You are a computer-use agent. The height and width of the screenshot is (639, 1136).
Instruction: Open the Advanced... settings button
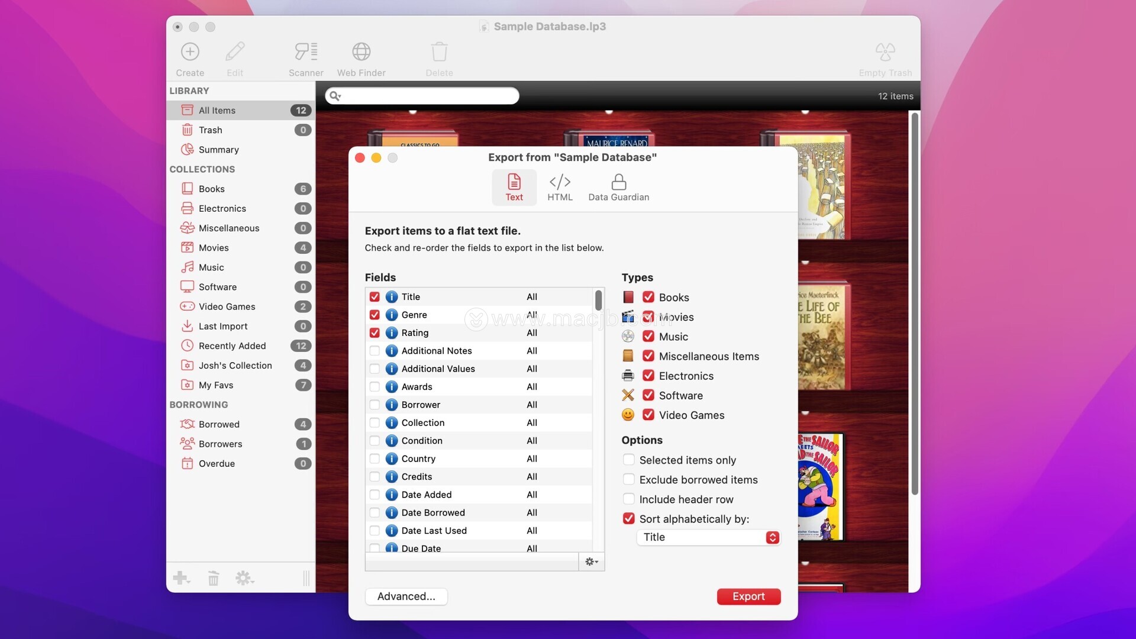[x=406, y=596]
